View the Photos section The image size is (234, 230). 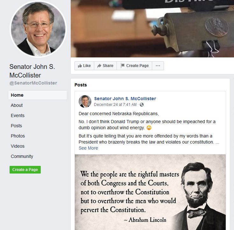pyautogui.click(x=18, y=136)
